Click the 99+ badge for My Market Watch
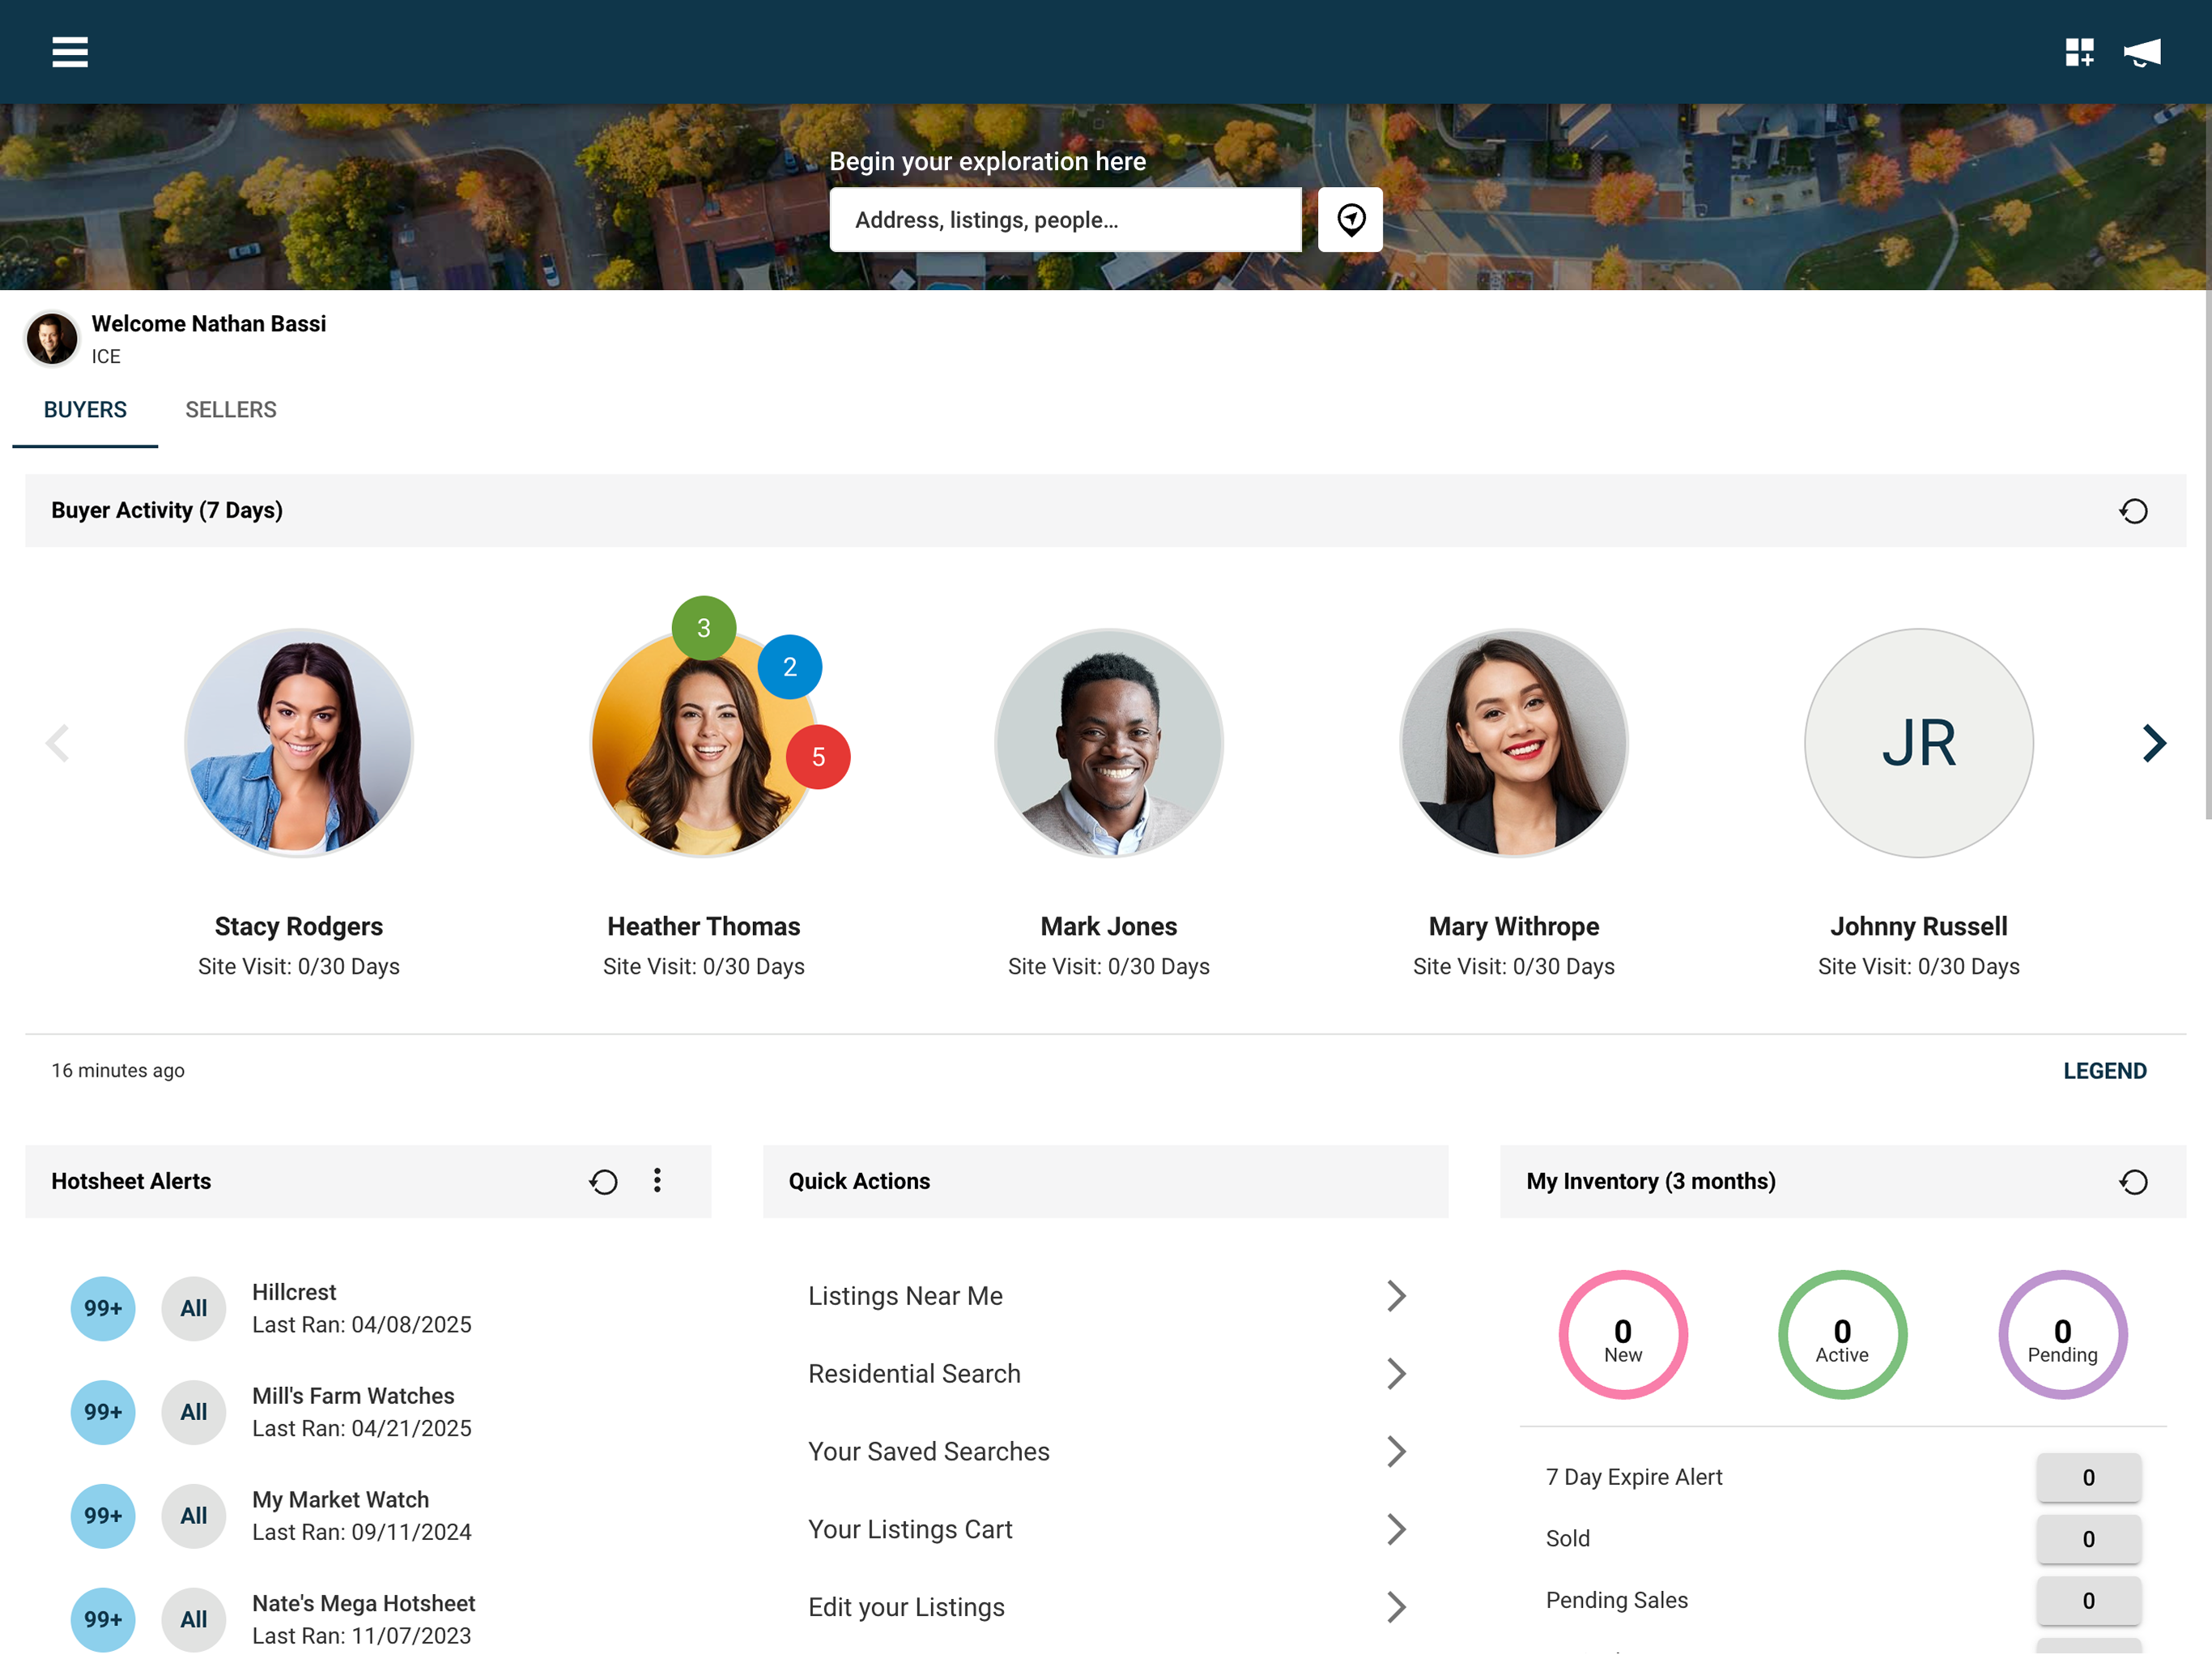 tap(103, 1517)
